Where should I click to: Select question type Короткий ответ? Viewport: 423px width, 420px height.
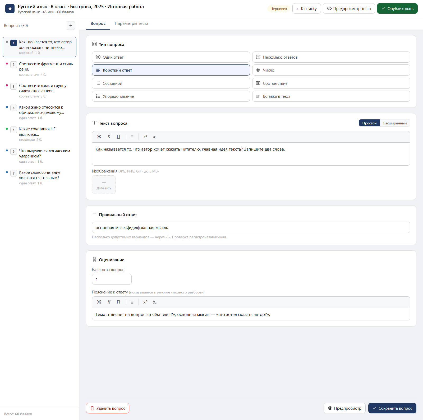[x=171, y=70]
